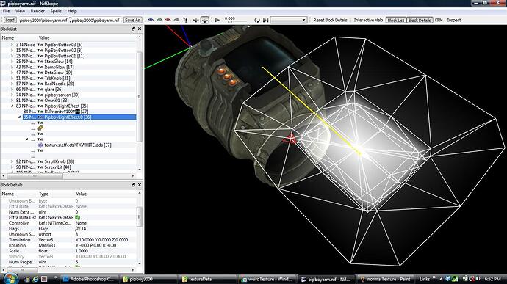The height and width of the screenshot is (284, 507).
Task: Toggle the Block List panel button
Action: pyautogui.click(x=396, y=20)
